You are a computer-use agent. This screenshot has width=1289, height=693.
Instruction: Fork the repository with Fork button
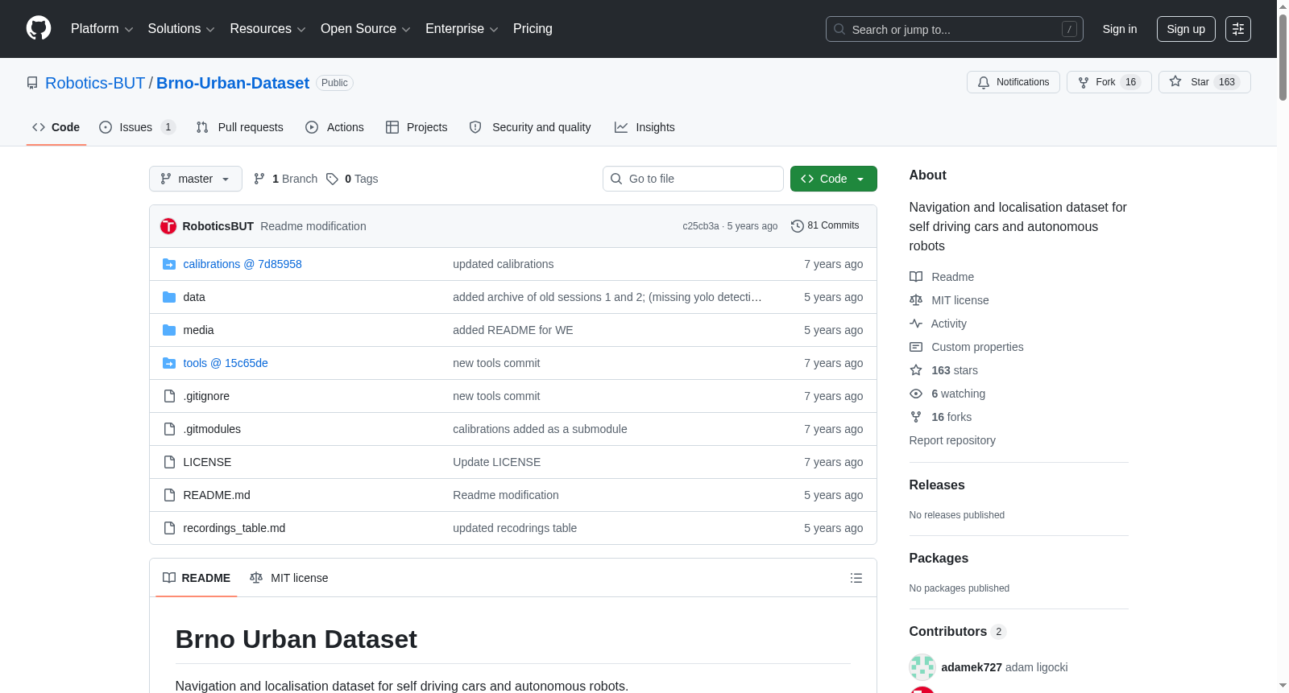tap(1109, 82)
